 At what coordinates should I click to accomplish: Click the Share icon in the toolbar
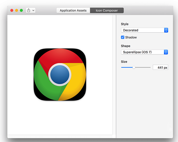[29, 10]
